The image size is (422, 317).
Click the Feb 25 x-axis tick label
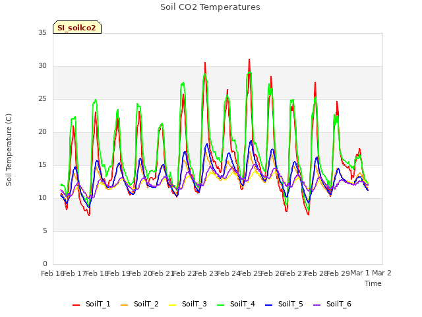(250, 273)
